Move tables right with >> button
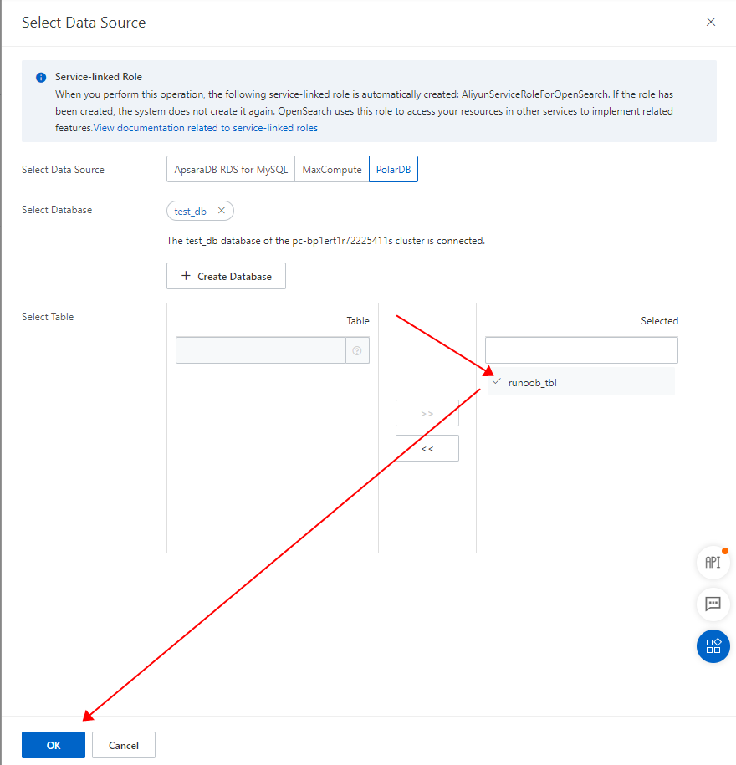This screenshot has width=736, height=765. pos(427,413)
